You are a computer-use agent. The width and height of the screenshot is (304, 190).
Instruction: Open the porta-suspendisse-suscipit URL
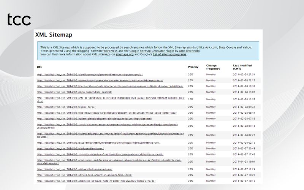click(74, 92)
